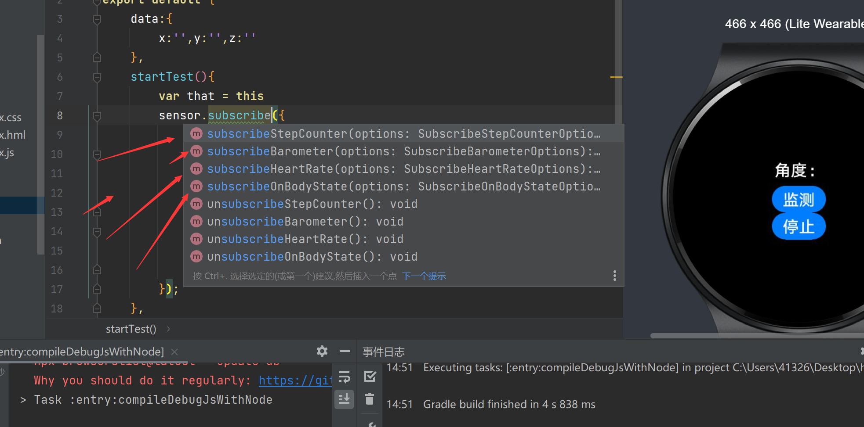Click method icon beside subscribeOnBodyState

pyautogui.click(x=196, y=186)
